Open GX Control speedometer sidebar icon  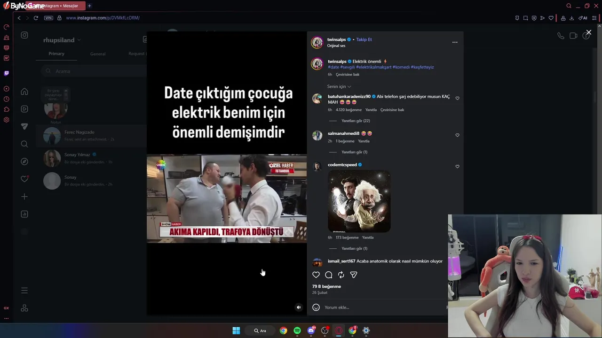point(6,27)
